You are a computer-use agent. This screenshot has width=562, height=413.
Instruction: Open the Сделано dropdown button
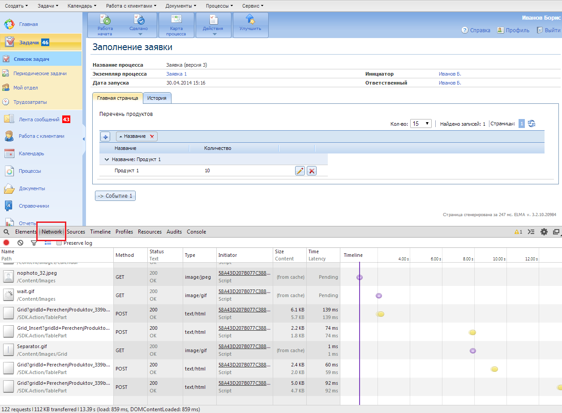coord(139,30)
